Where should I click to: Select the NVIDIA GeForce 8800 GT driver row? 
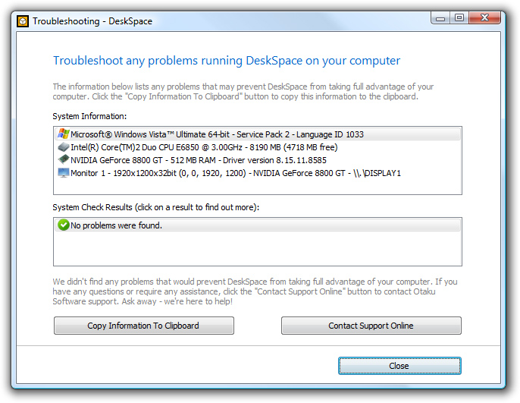click(258, 160)
